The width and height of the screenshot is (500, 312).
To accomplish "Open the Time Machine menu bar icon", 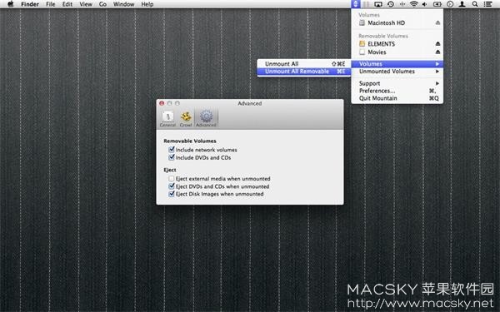I will click(x=390, y=4).
